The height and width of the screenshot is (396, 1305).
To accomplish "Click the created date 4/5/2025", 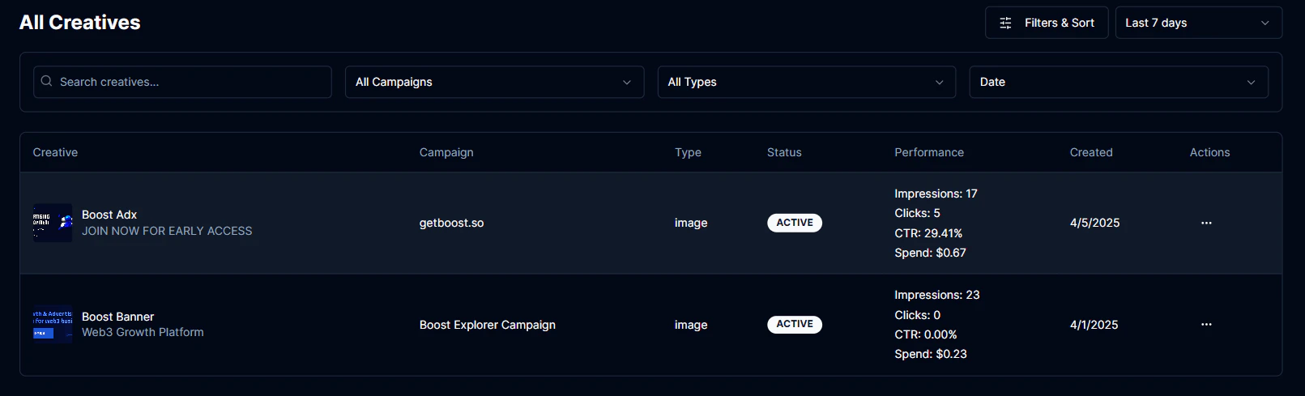I will pyautogui.click(x=1094, y=223).
